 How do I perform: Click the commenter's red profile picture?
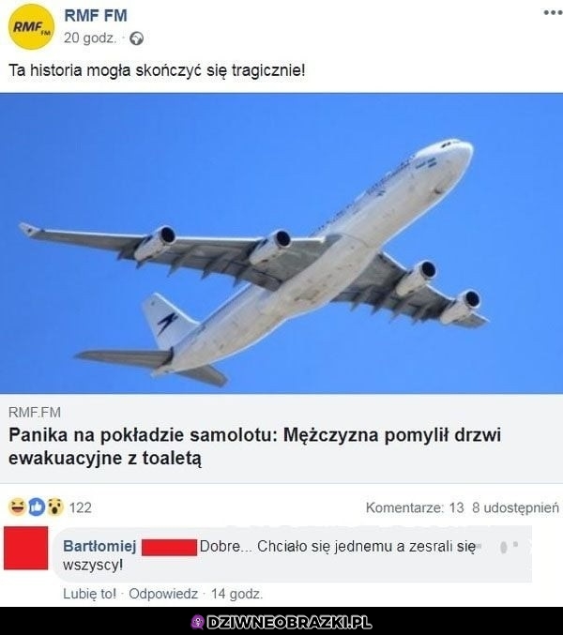[26, 548]
